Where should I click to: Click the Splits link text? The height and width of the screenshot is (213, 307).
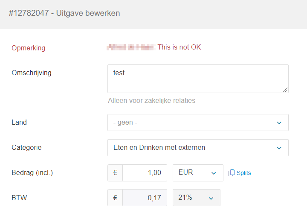pyautogui.click(x=243, y=173)
